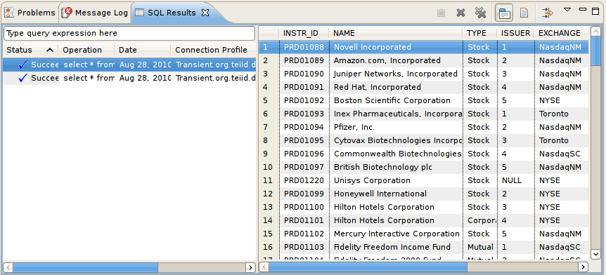Click the TYPE column header
The height and width of the screenshot is (275, 606).
coord(479,33)
